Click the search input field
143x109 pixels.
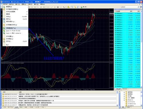[129, 7]
